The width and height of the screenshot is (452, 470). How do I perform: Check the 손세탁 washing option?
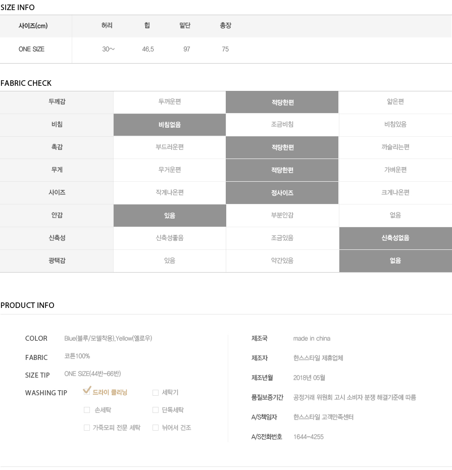87,410
